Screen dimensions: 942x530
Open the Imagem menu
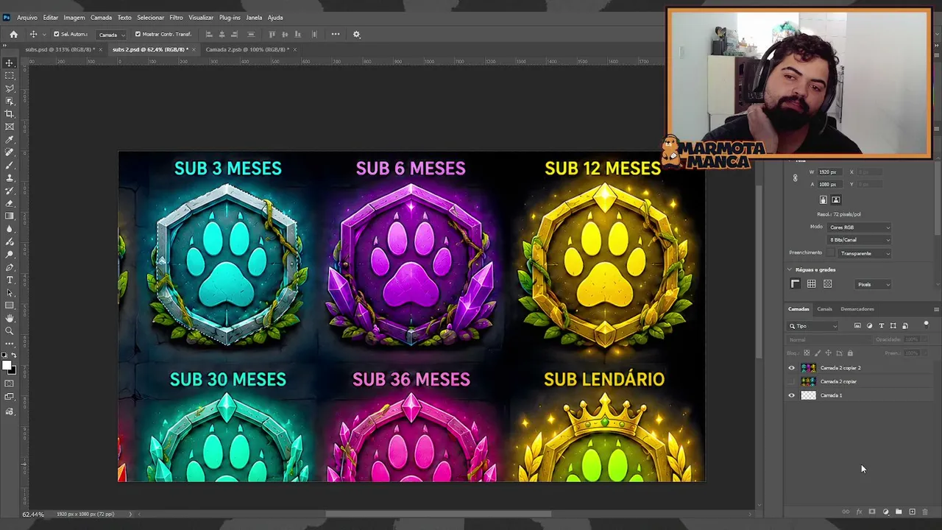pos(74,18)
